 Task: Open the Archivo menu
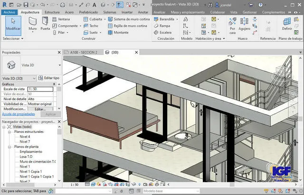point(9,12)
